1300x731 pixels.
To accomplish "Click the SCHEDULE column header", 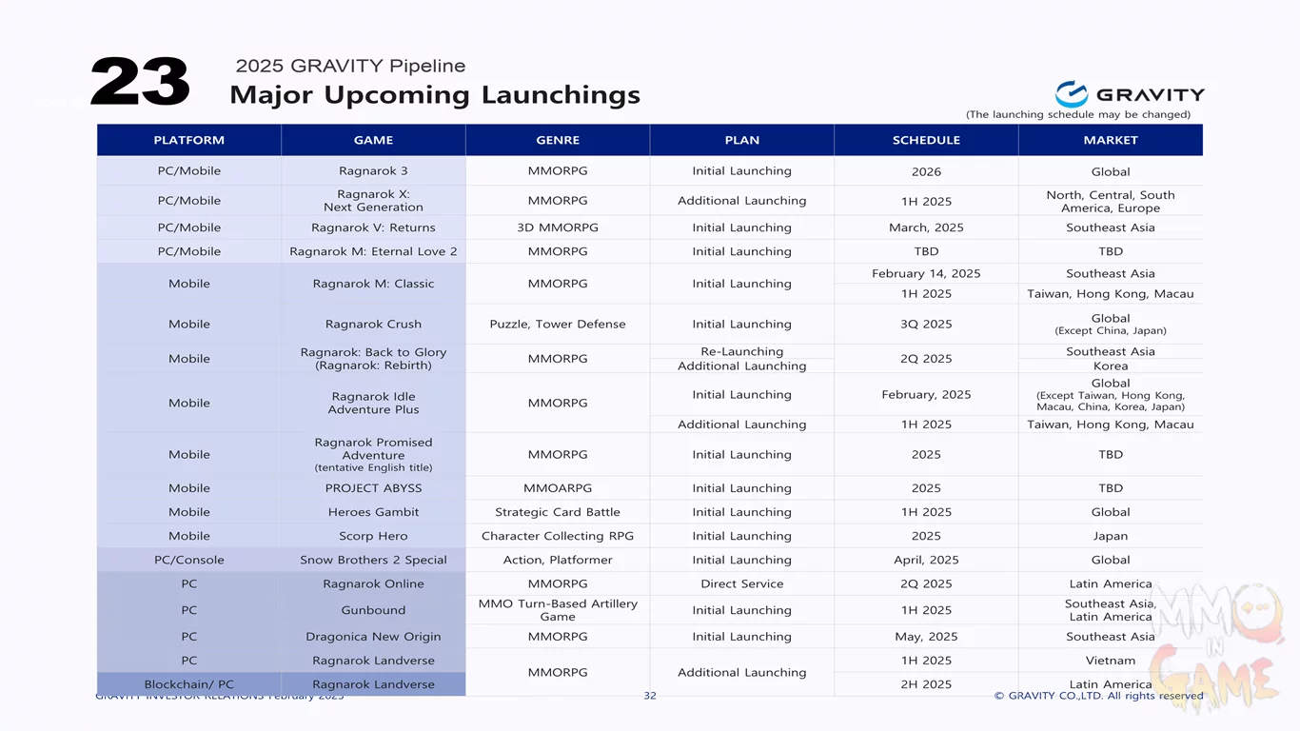I will pyautogui.click(x=926, y=140).
